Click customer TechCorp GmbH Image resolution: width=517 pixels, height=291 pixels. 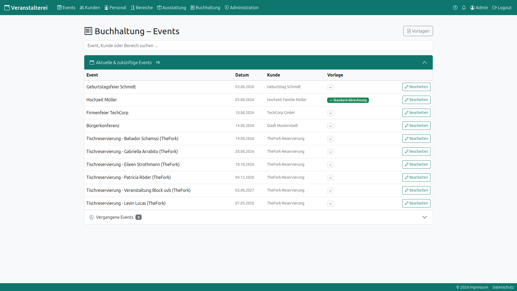pos(281,113)
